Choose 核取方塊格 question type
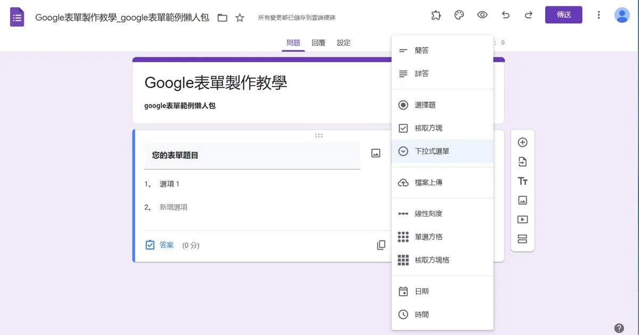The height and width of the screenshot is (335, 639). pyautogui.click(x=443, y=260)
